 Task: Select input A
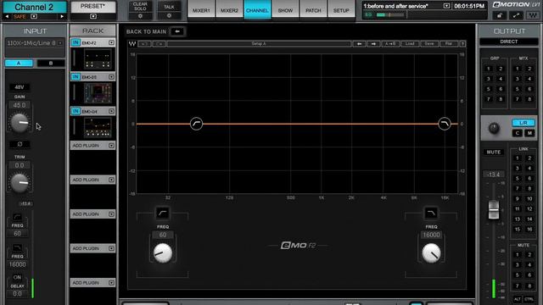[19, 64]
